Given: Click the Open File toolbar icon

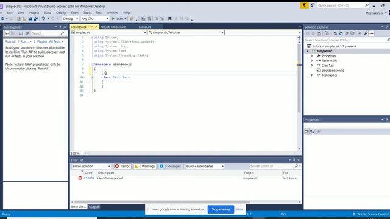Looking at the screenshot, I should coord(24,19).
